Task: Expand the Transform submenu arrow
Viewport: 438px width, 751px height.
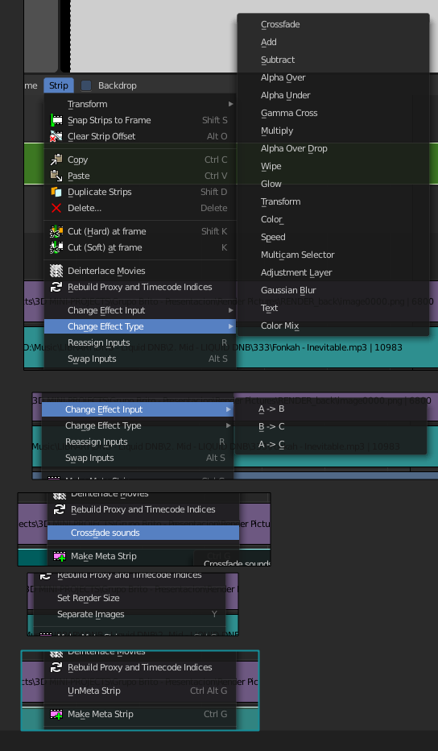Action: click(231, 104)
